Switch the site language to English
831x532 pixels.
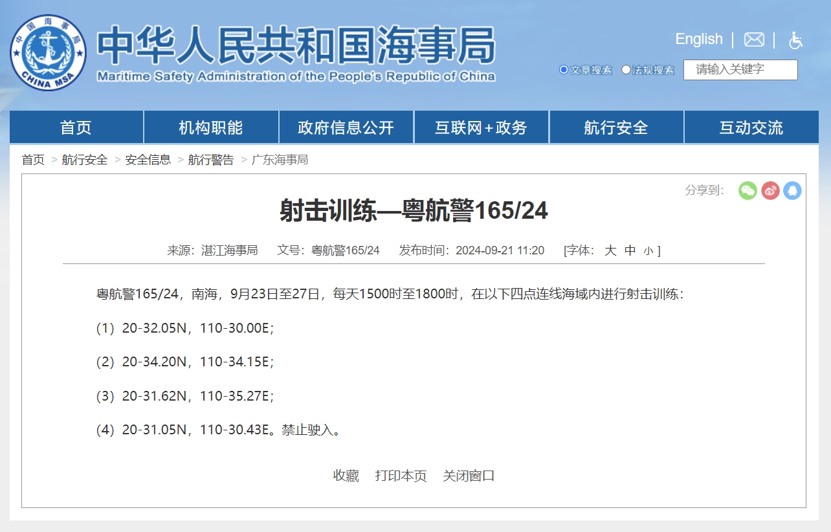[x=698, y=39]
